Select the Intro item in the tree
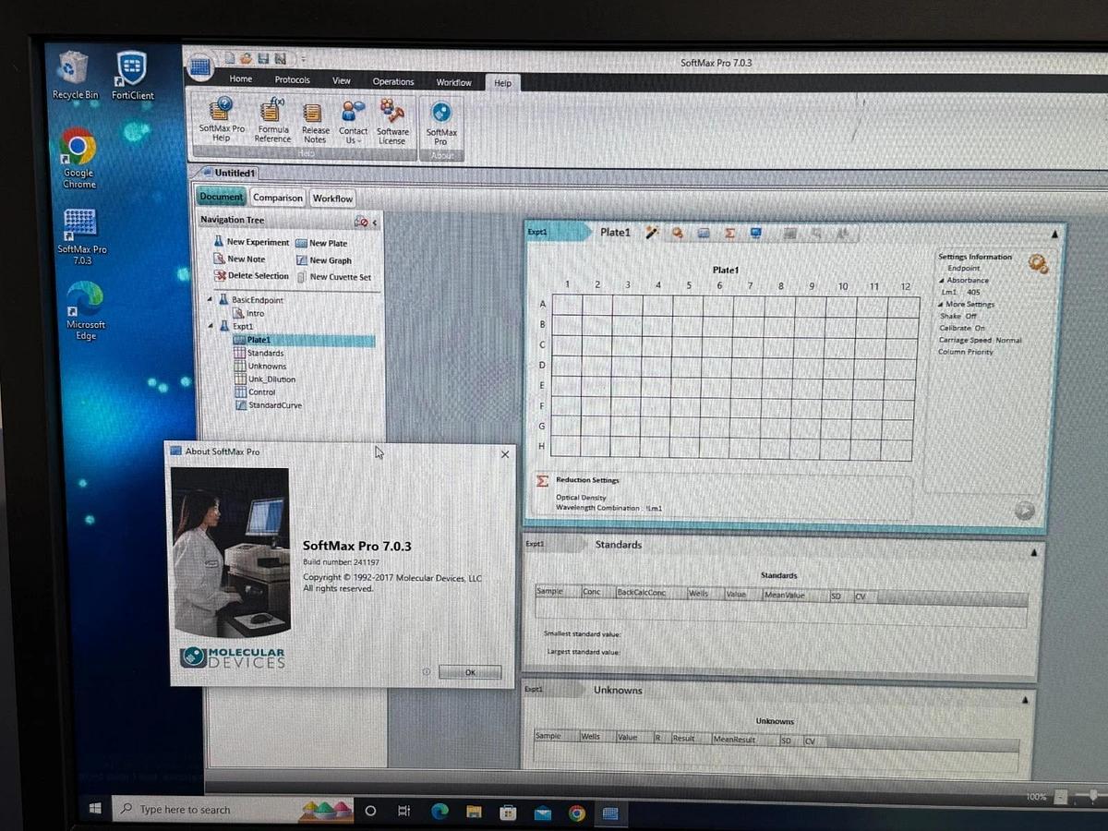Image resolution: width=1108 pixels, height=831 pixels. [248, 313]
